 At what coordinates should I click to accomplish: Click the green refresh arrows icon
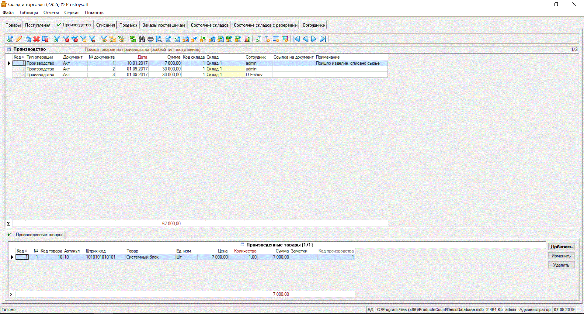[133, 39]
